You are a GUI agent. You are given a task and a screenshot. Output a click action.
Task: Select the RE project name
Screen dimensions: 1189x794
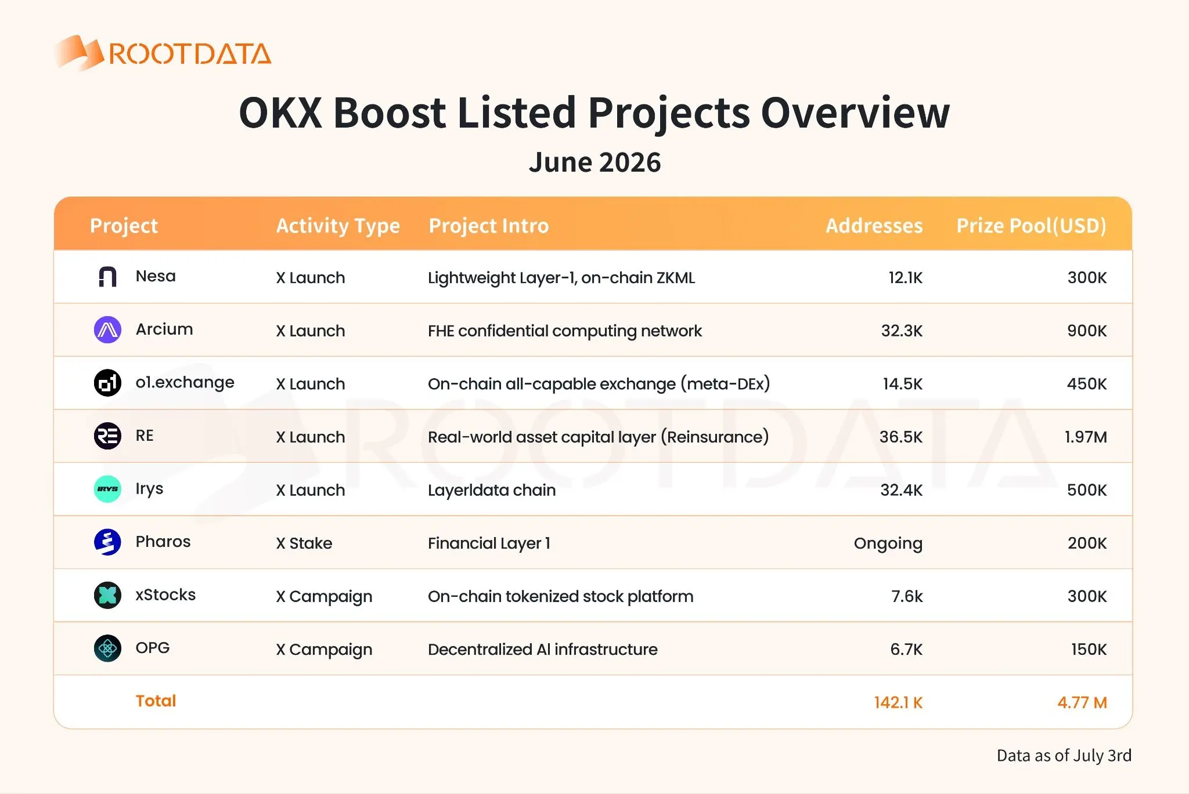(x=145, y=436)
